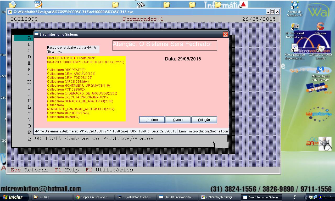The width and height of the screenshot is (335, 201).
Task: Click the 10:16 taskbar clock
Action: pyautogui.click(x=328, y=197)
